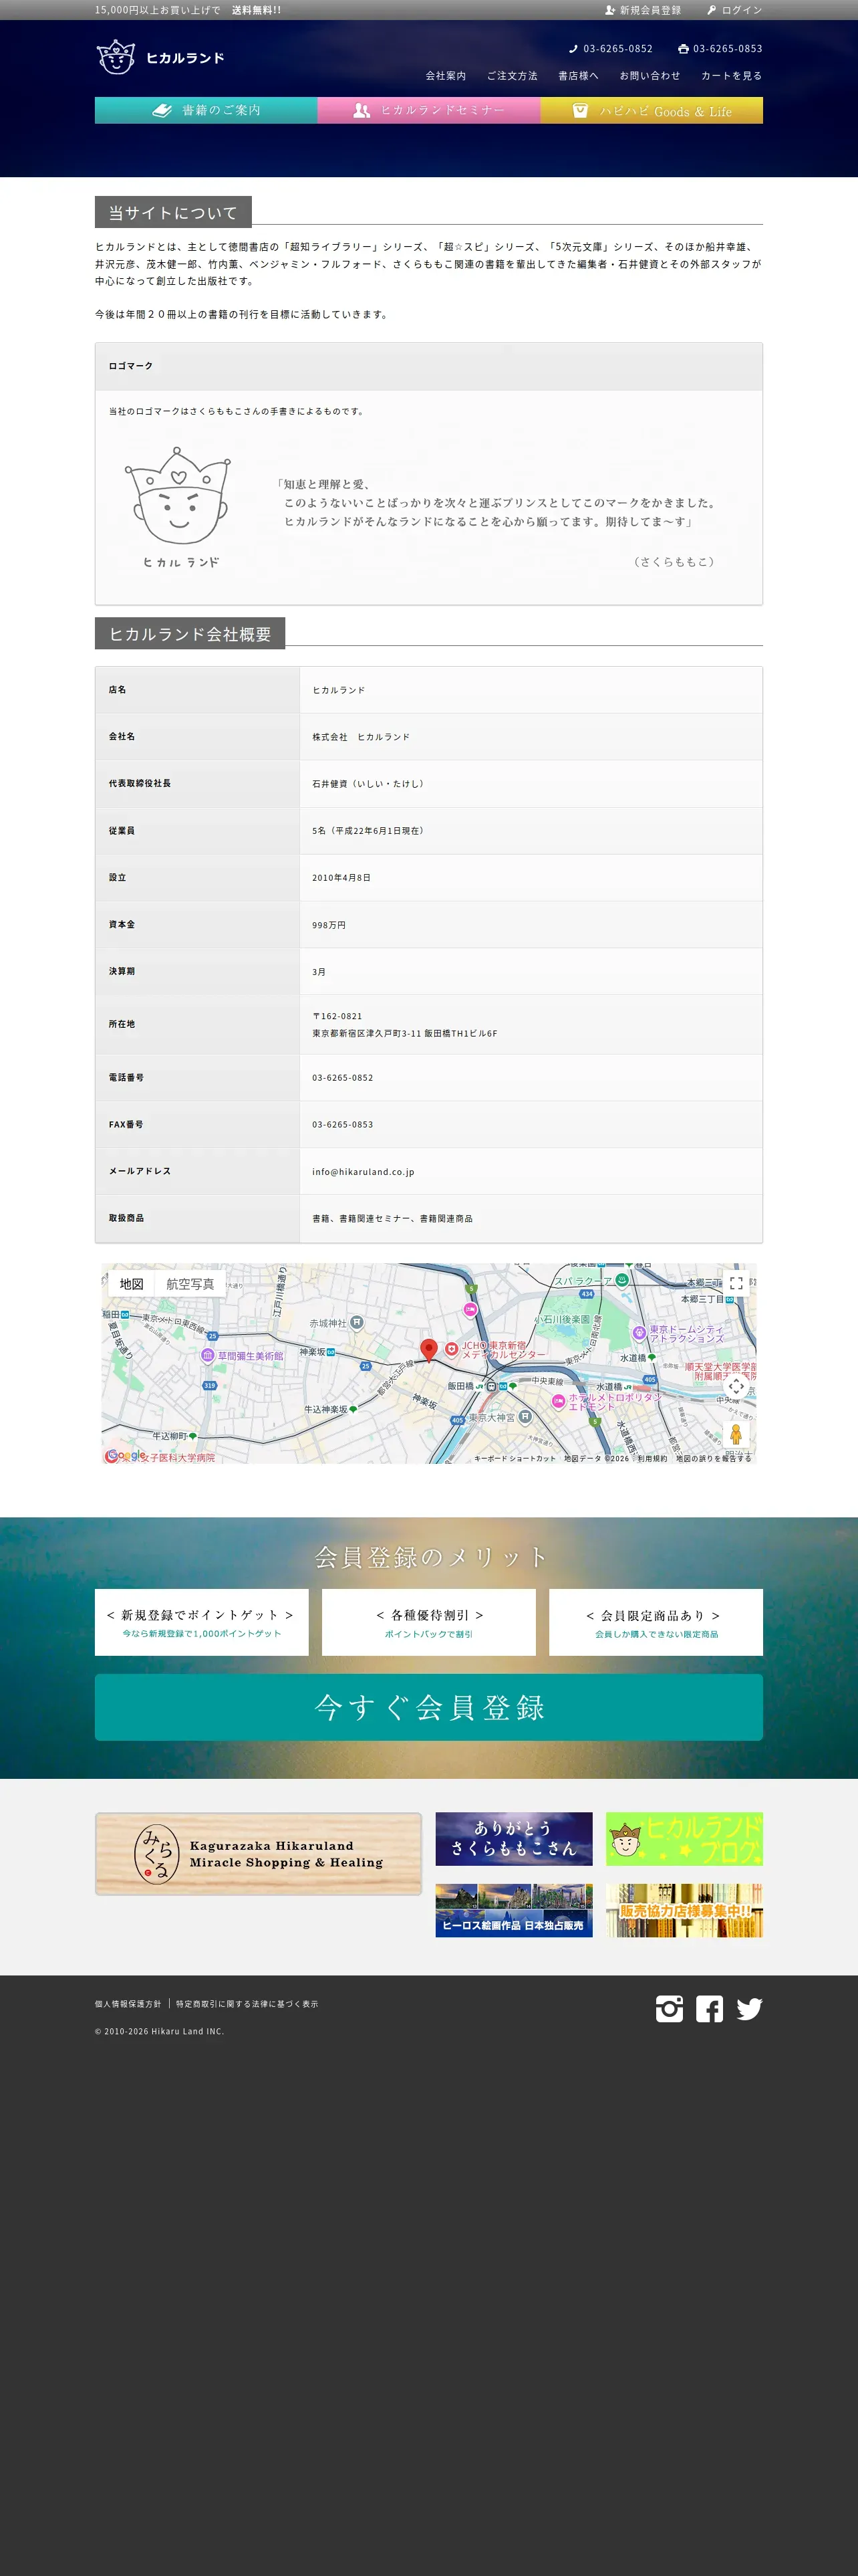Image resolution: width=858 pixels, height=2576 pixels.
Task: Click the 今すぐ会員登録 button
Action: (x=428, y=1707)
